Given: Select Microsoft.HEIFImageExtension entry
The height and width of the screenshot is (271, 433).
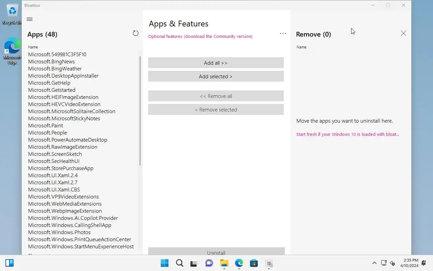Looking at the screenshot, I should click(x=63, y=97).
